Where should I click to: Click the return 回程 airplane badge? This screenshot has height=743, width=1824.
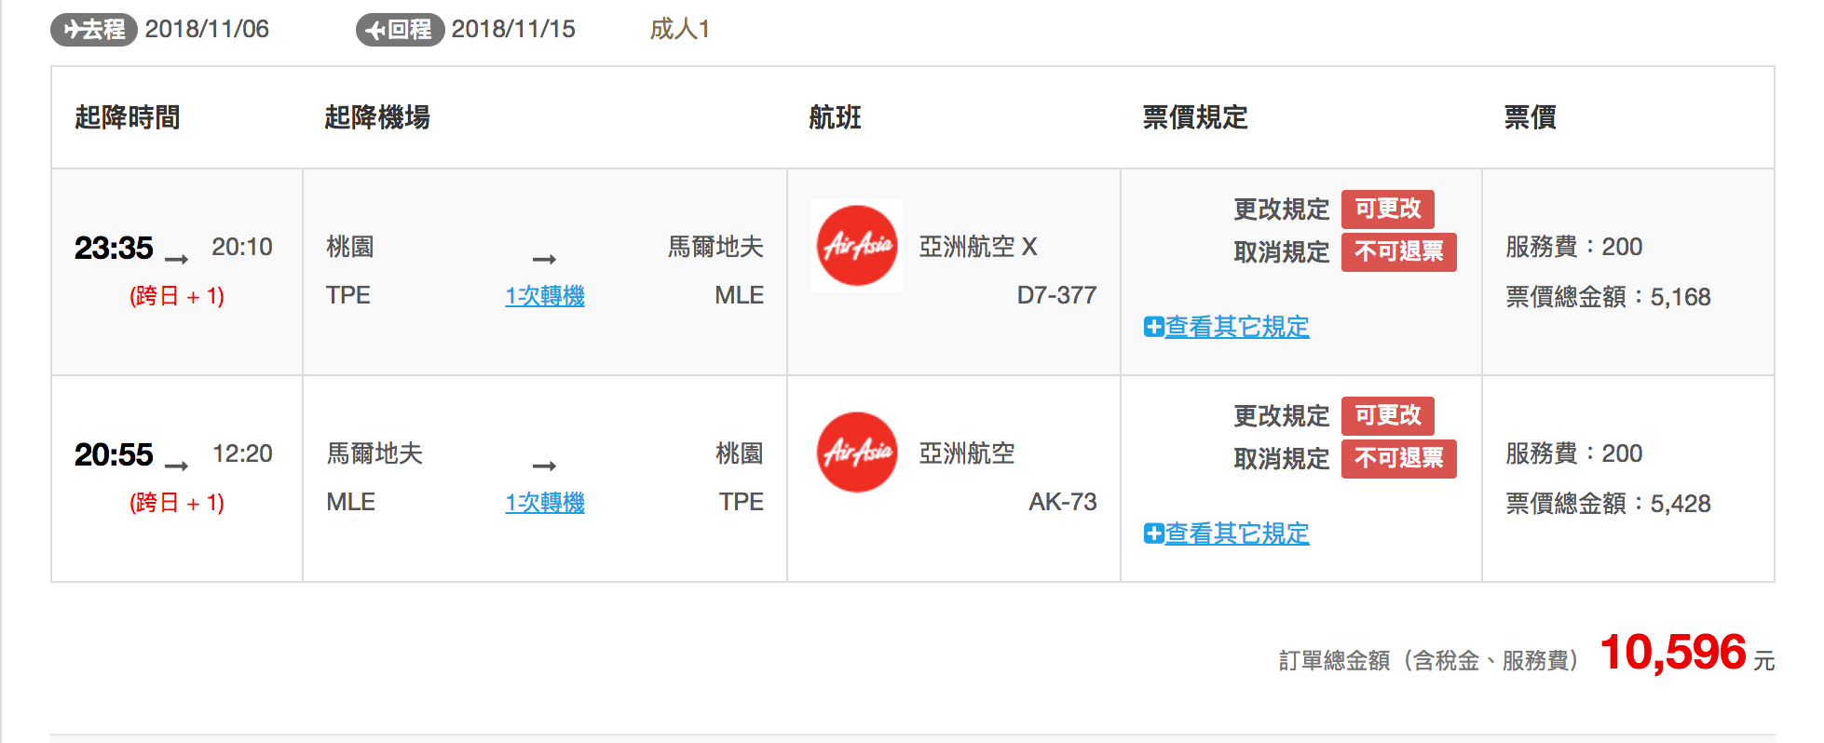pyautogui.click(x=400, y=30)
